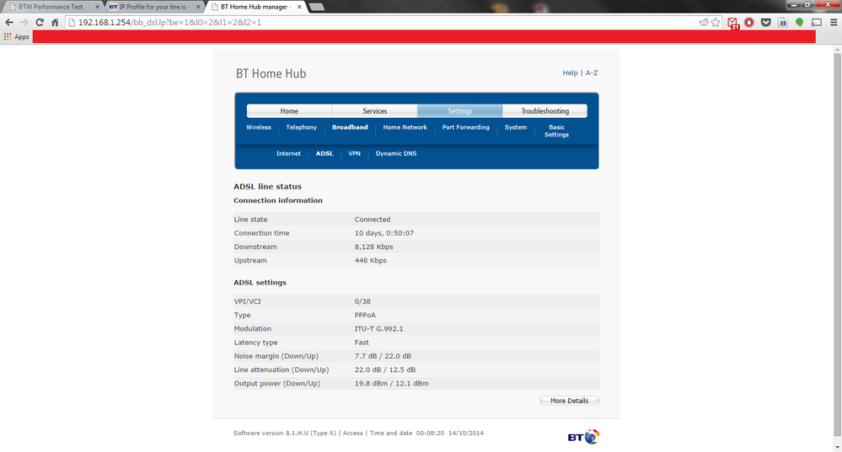Go to Wireless settings

258,128
